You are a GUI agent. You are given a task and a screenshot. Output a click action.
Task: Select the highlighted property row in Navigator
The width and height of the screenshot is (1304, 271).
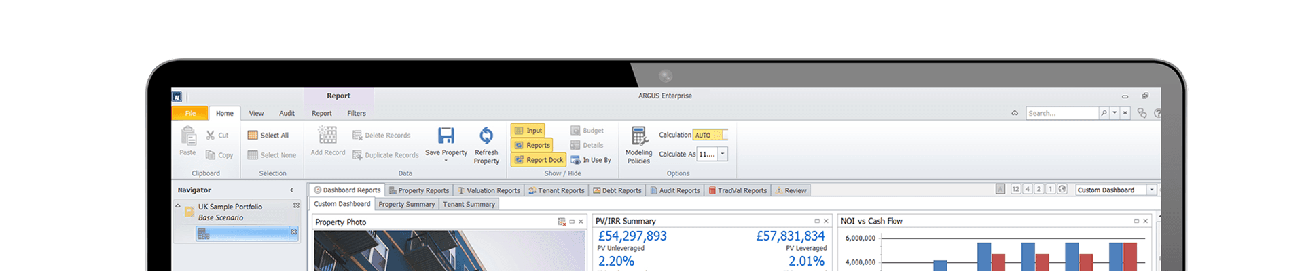pyautogui.click(x=247, y=234)
